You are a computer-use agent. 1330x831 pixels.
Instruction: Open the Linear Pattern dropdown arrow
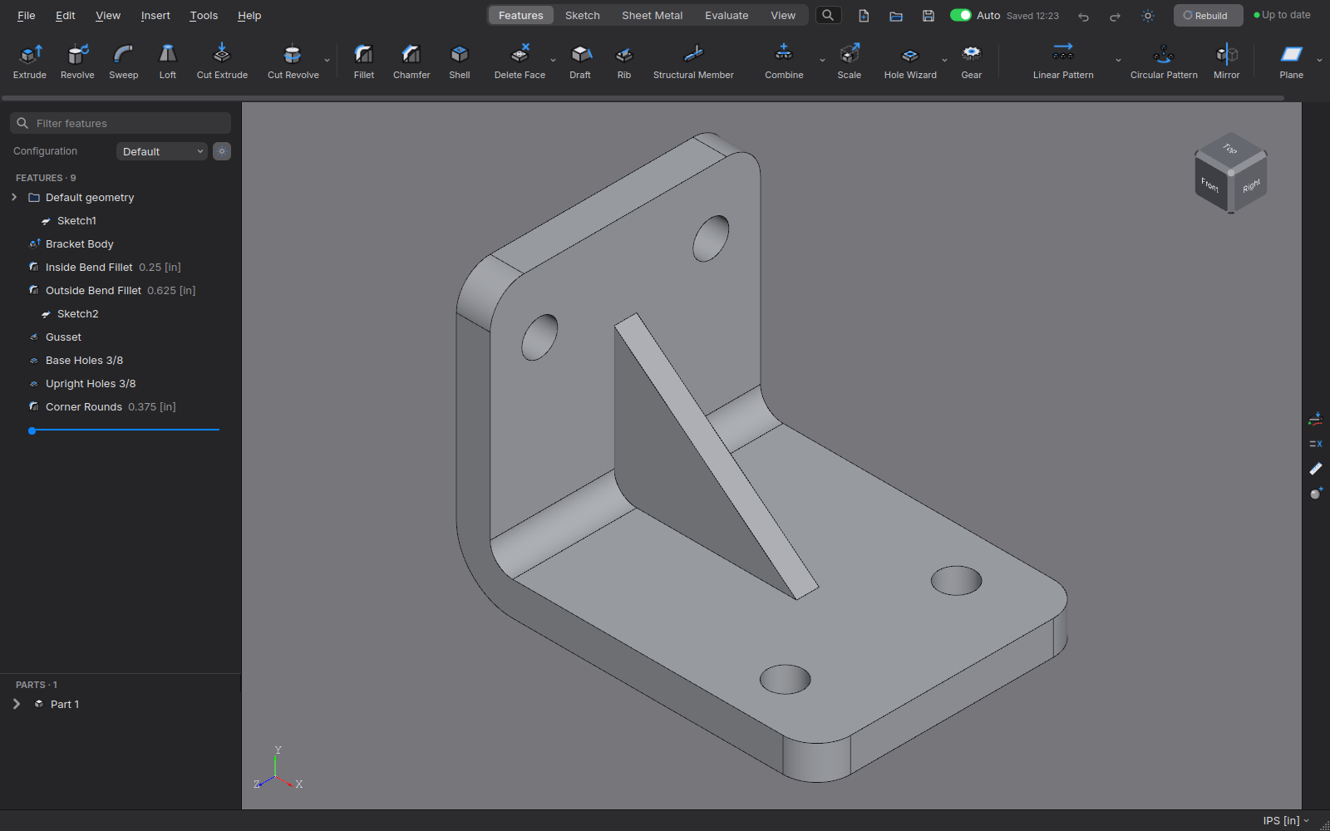pos(1118,61)
